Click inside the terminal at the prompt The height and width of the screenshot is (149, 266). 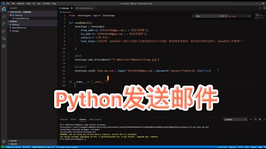click(85, 139)
